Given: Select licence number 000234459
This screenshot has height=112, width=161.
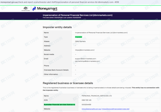Looking at the screenshot, I should point(86,105).
